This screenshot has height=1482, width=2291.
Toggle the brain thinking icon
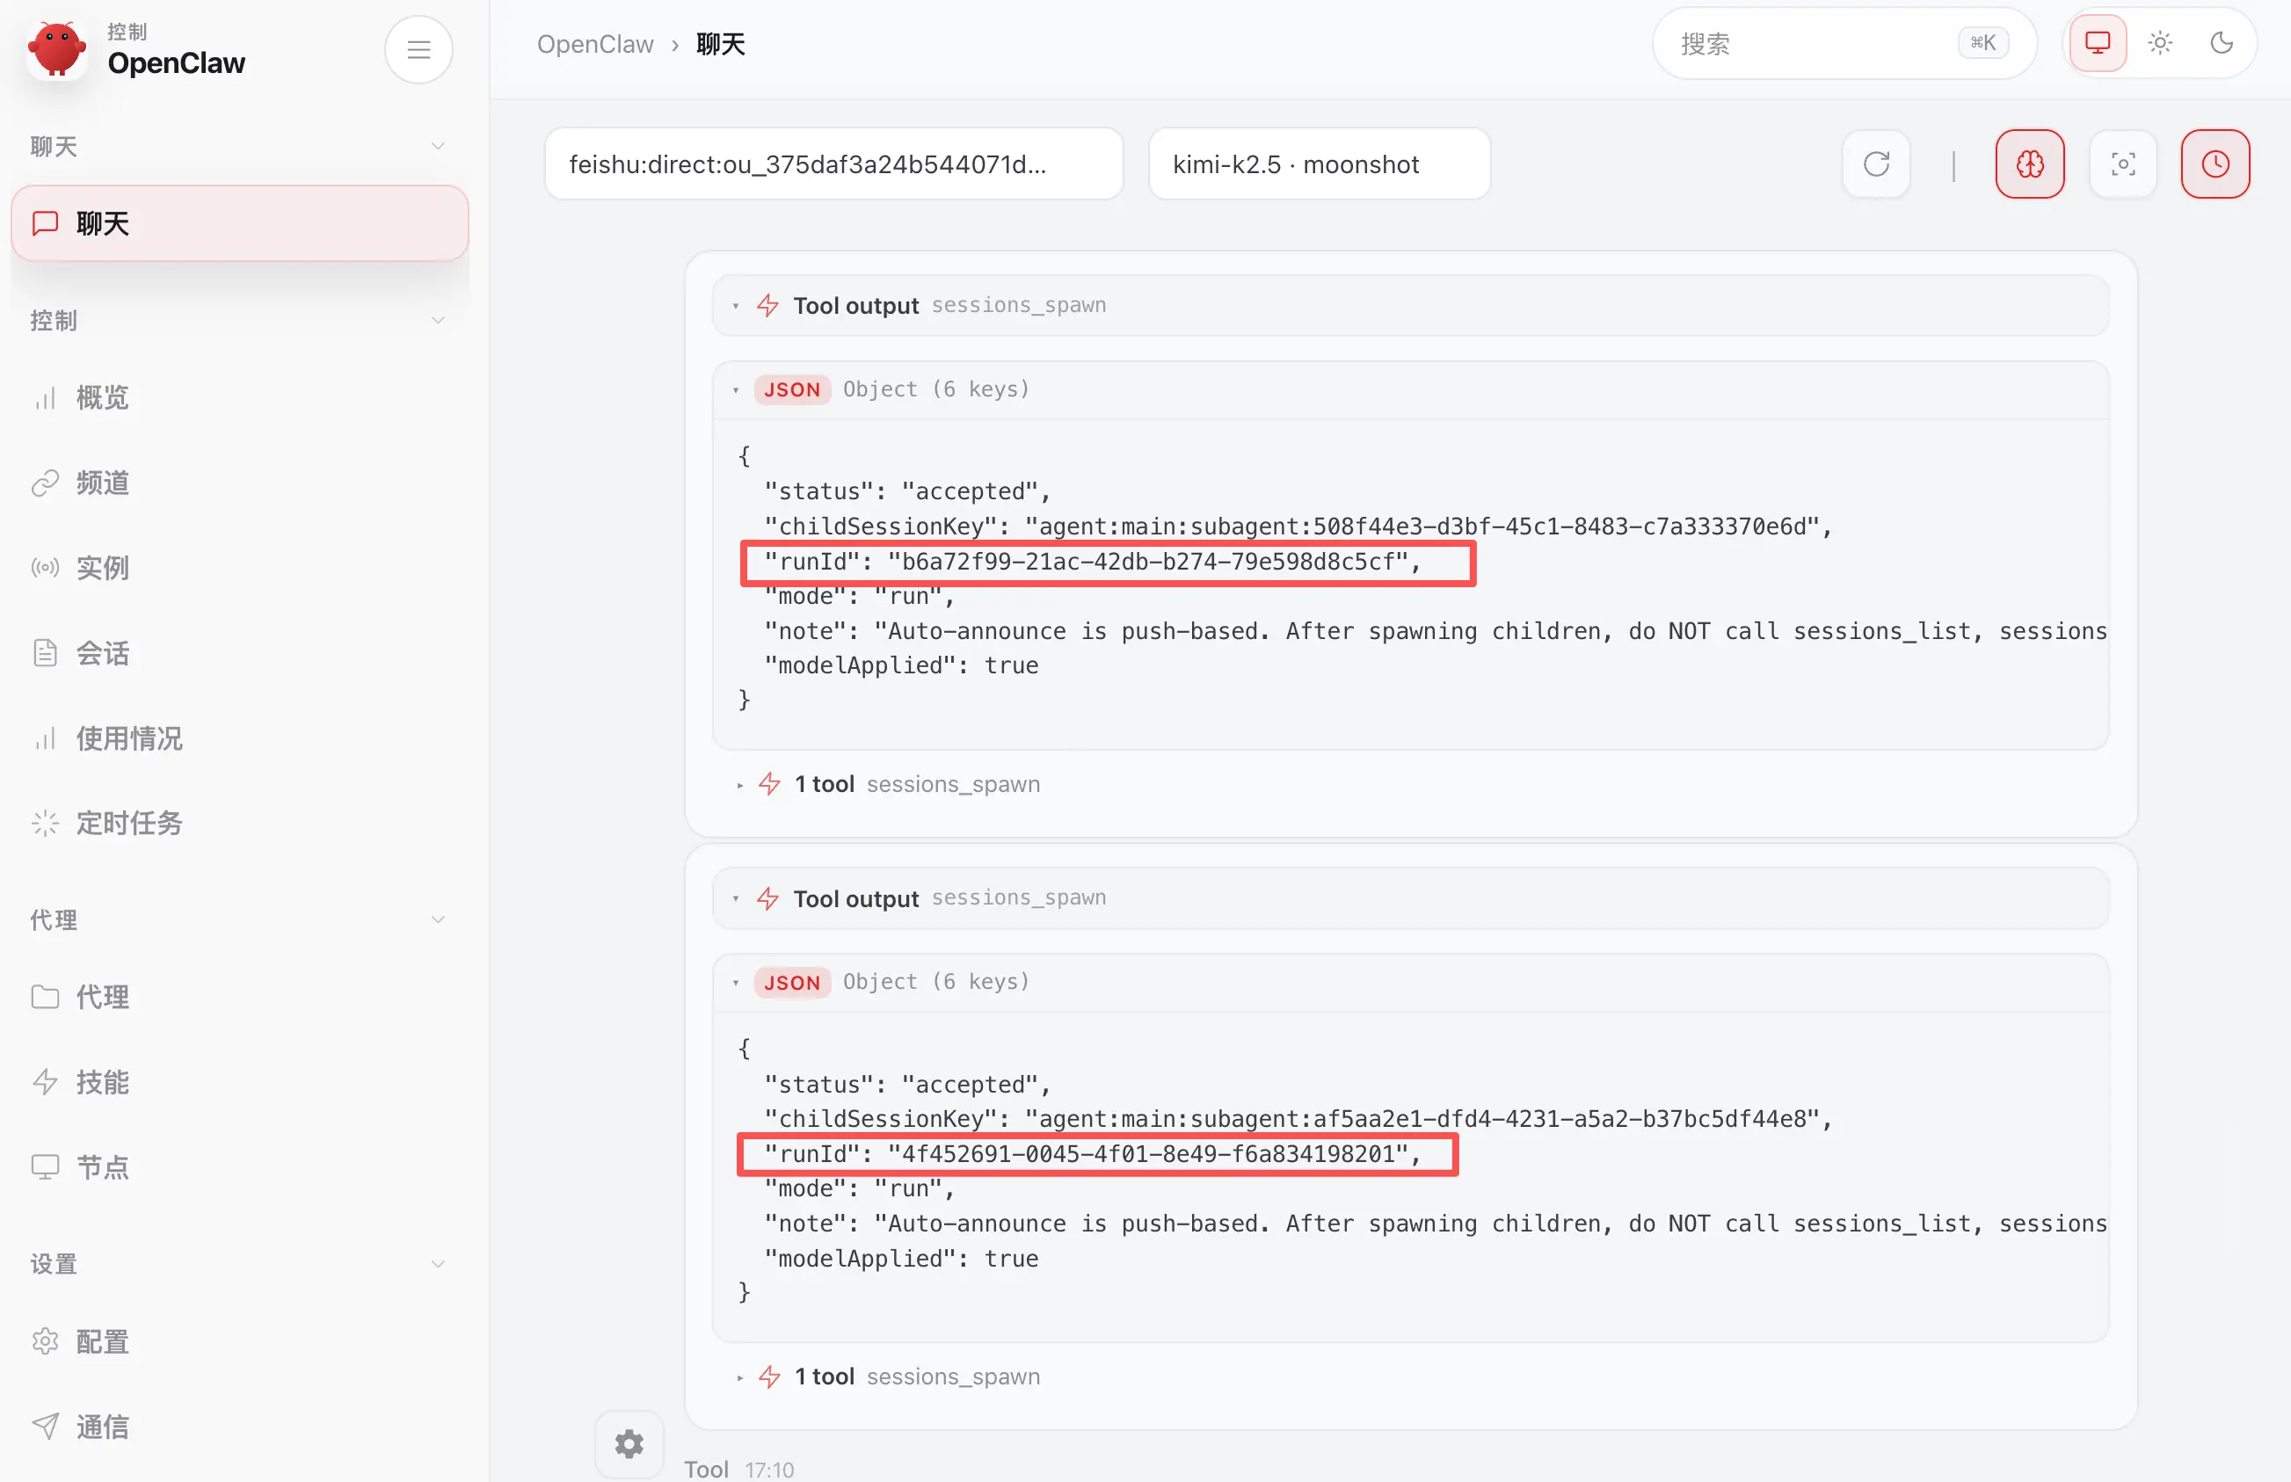[2029, 163]
